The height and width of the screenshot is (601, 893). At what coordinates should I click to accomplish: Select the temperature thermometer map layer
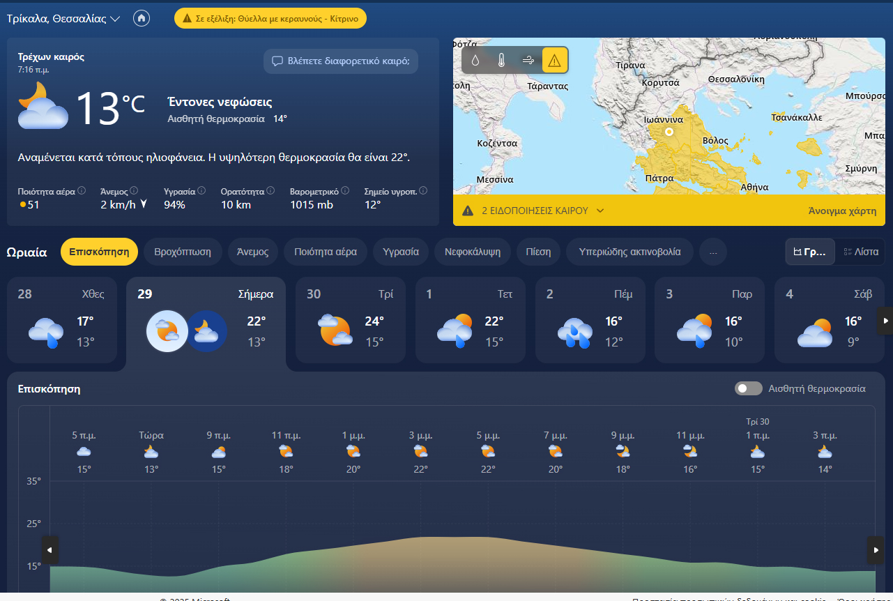point(501,61)
